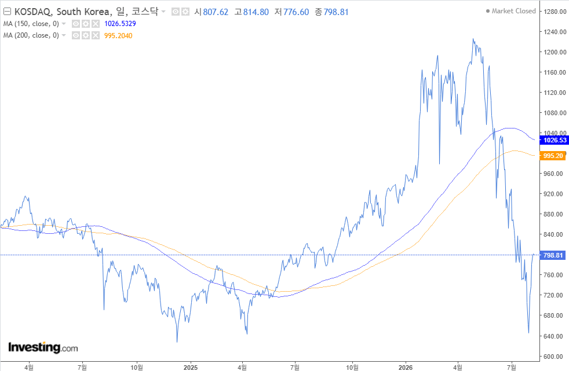The image size is (569, 371).
Task: Click the 720.00 price scale label
Action: 553,296
